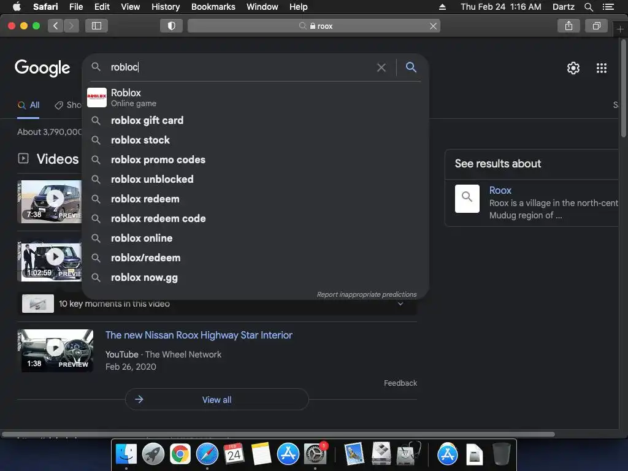Play the 1:38 Nissan Roox interior thumbnail
Screen dimensions: 628x471
(55, 350)
